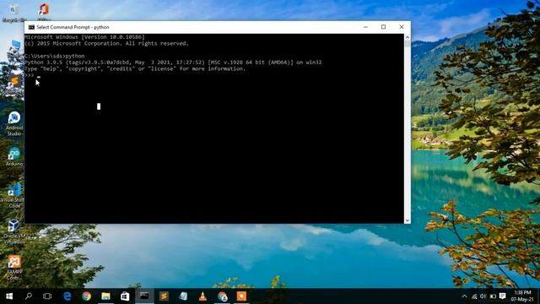Click the console scrollbar down arrow
540x304 pixels.
408,220
